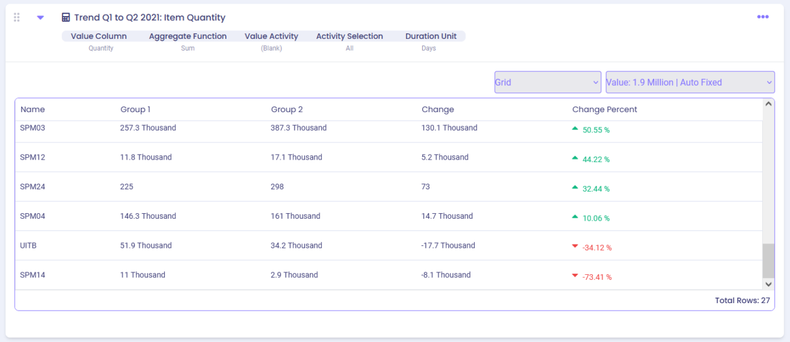Click the Duration Unit parameter

431,36
